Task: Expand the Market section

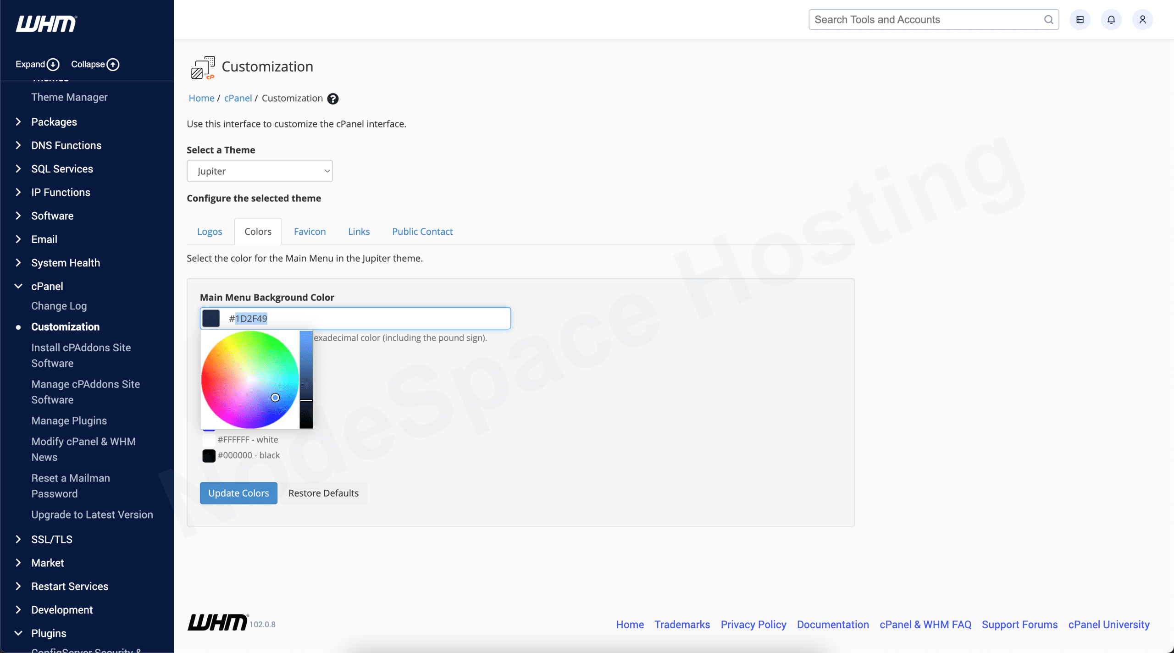Action: point(18,563)
